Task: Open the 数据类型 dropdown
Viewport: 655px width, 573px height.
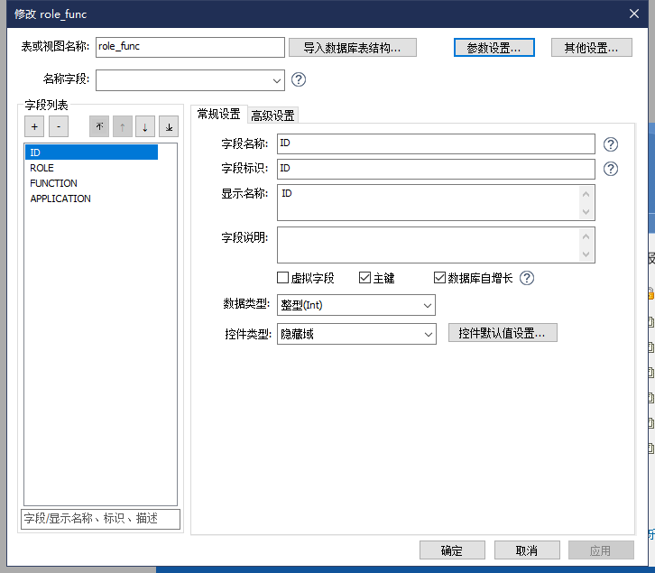Action: pyautogui.click(x=428, y=305)
